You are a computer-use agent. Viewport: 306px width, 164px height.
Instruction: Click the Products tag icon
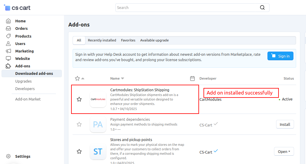click(8, 36)
